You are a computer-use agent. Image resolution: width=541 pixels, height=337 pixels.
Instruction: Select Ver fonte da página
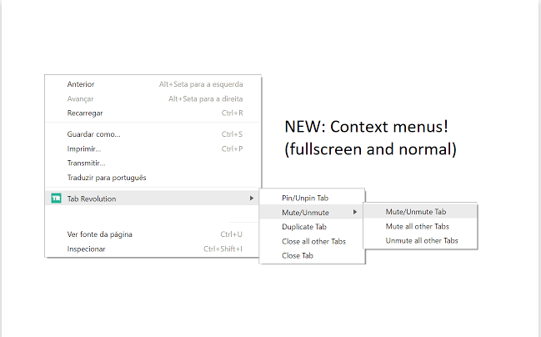pyautogui.click(x=153, y=234)
